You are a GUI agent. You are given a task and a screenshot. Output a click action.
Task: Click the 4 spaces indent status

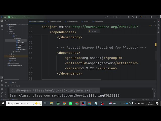[x=153, y=100]
